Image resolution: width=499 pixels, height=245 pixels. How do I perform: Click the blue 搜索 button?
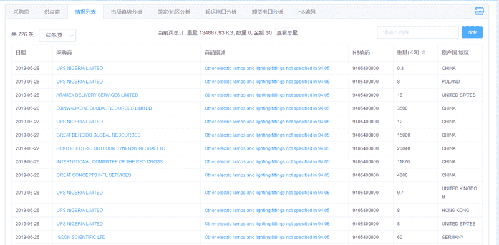tap(472, 32)
